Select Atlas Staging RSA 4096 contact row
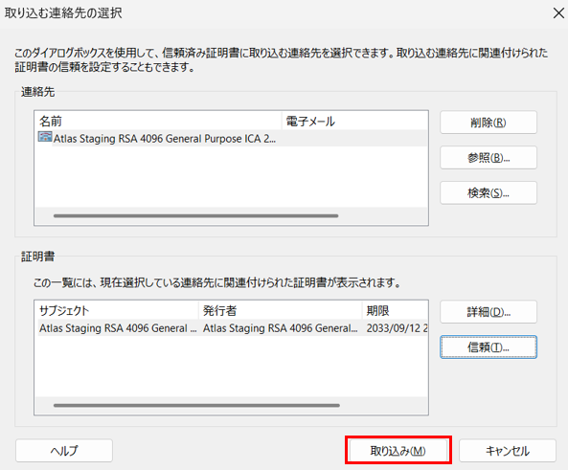 232,139
